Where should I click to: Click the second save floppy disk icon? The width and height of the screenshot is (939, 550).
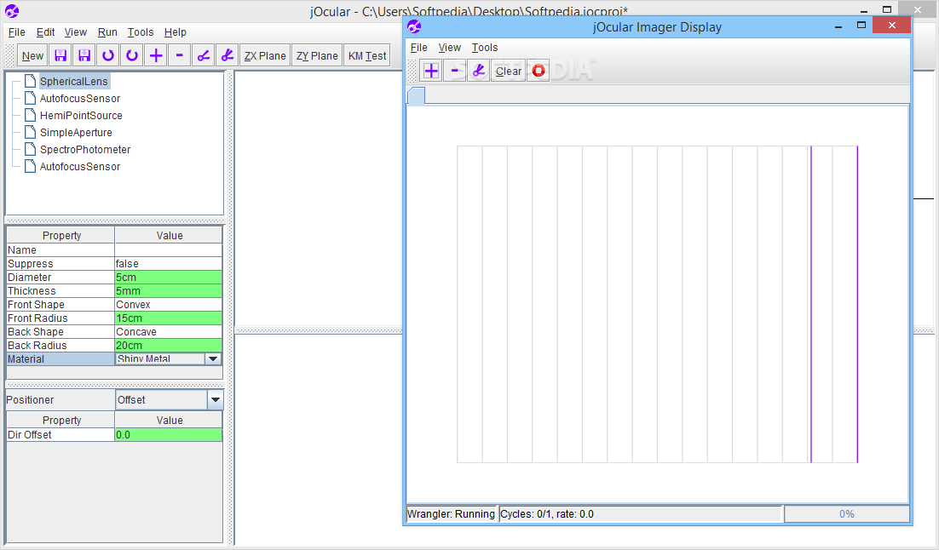[x=84, y=55]
